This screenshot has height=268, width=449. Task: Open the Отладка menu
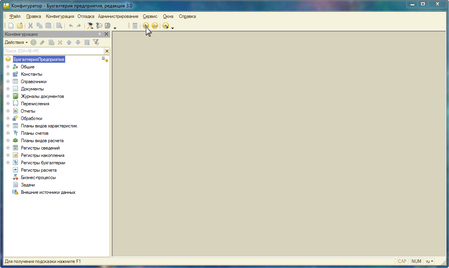click(x=86, y=16)
